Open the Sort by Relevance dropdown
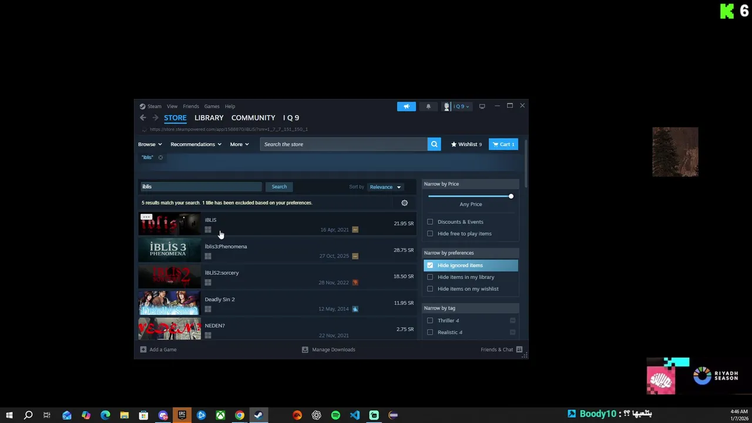This screenshot has width=752, height=423. click(385, 187)
